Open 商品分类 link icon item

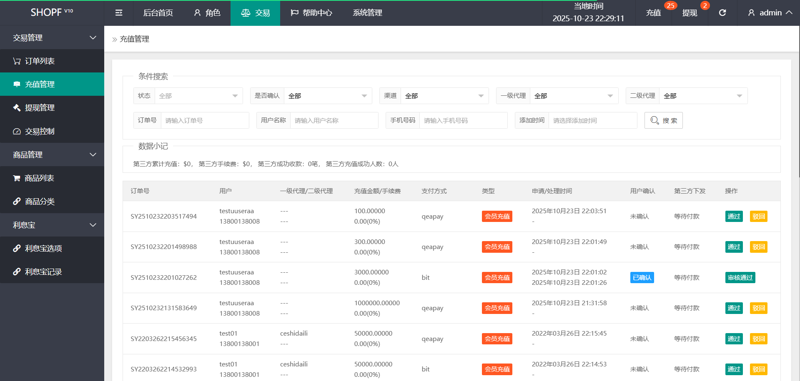point(40,202)
